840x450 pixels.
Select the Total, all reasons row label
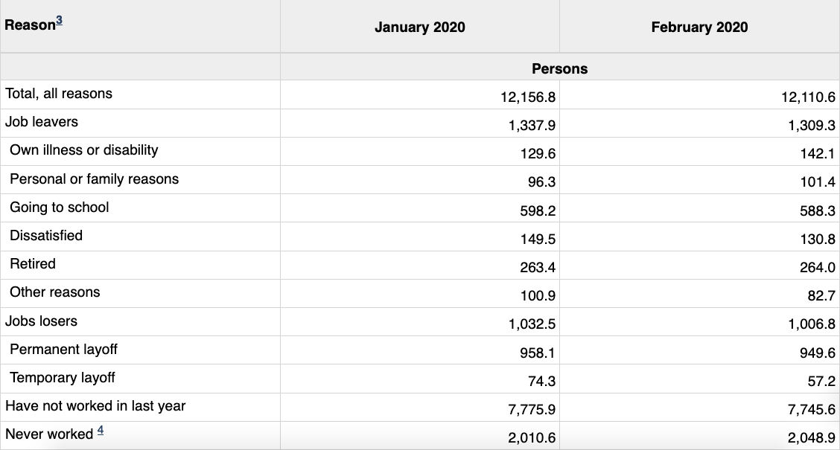point(59,94)
